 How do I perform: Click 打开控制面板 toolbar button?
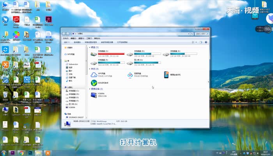tap(122, 42)
